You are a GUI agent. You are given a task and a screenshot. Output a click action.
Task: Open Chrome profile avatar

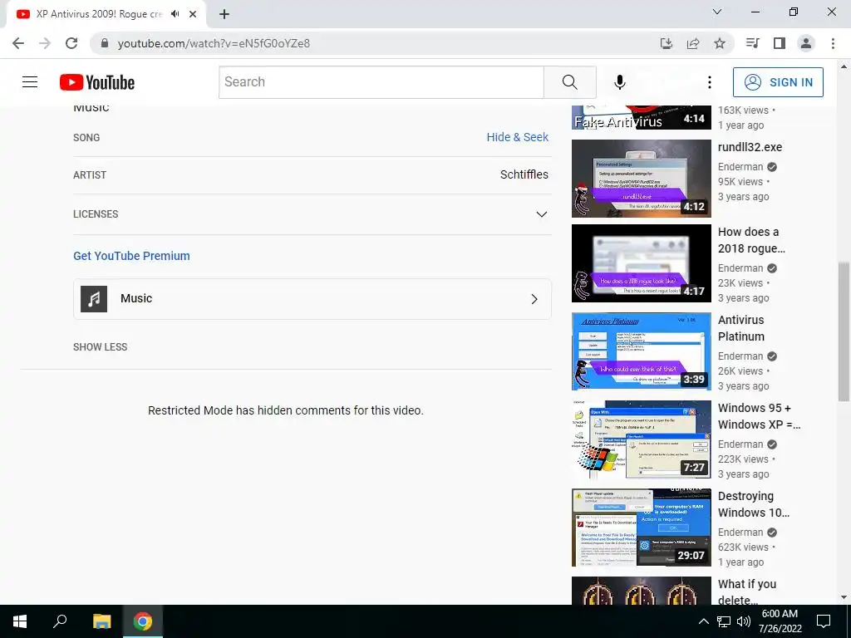click(806, 43)
